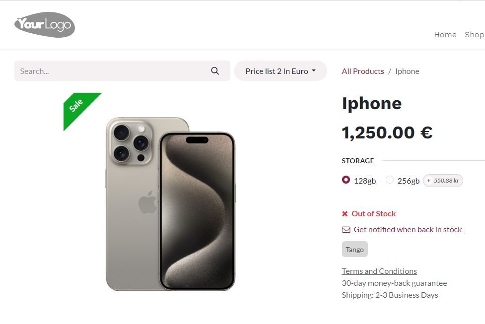
Task: Choose the 256gb label text
Action: tap(408, 181)
